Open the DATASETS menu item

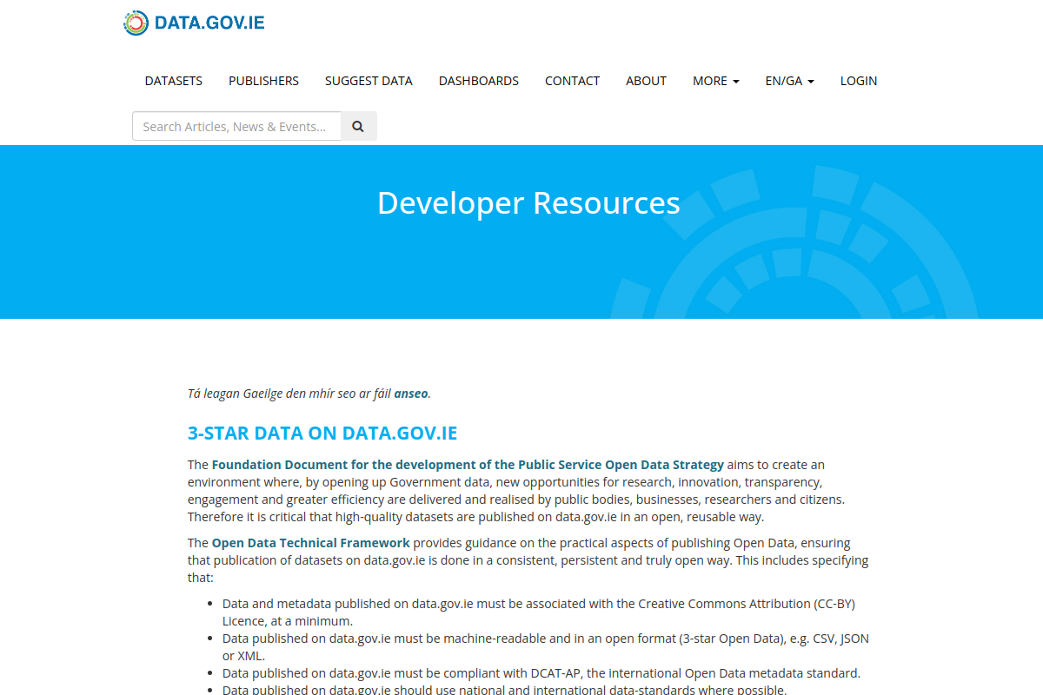(174, 81)
